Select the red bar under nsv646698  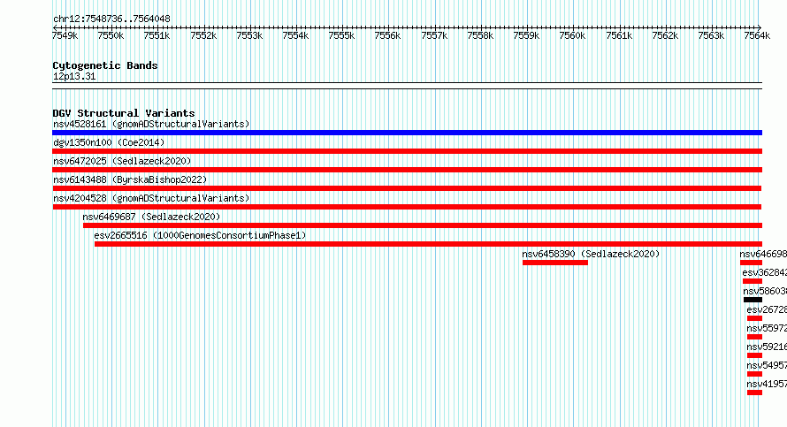coord(751,263)
